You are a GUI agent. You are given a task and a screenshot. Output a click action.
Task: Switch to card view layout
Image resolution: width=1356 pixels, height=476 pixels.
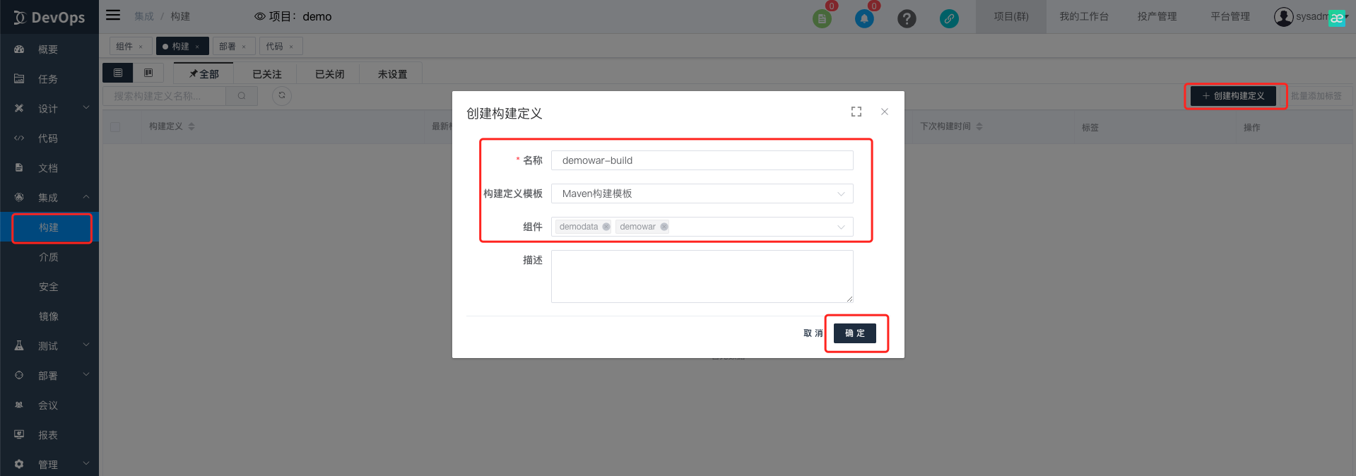point(148,73)
